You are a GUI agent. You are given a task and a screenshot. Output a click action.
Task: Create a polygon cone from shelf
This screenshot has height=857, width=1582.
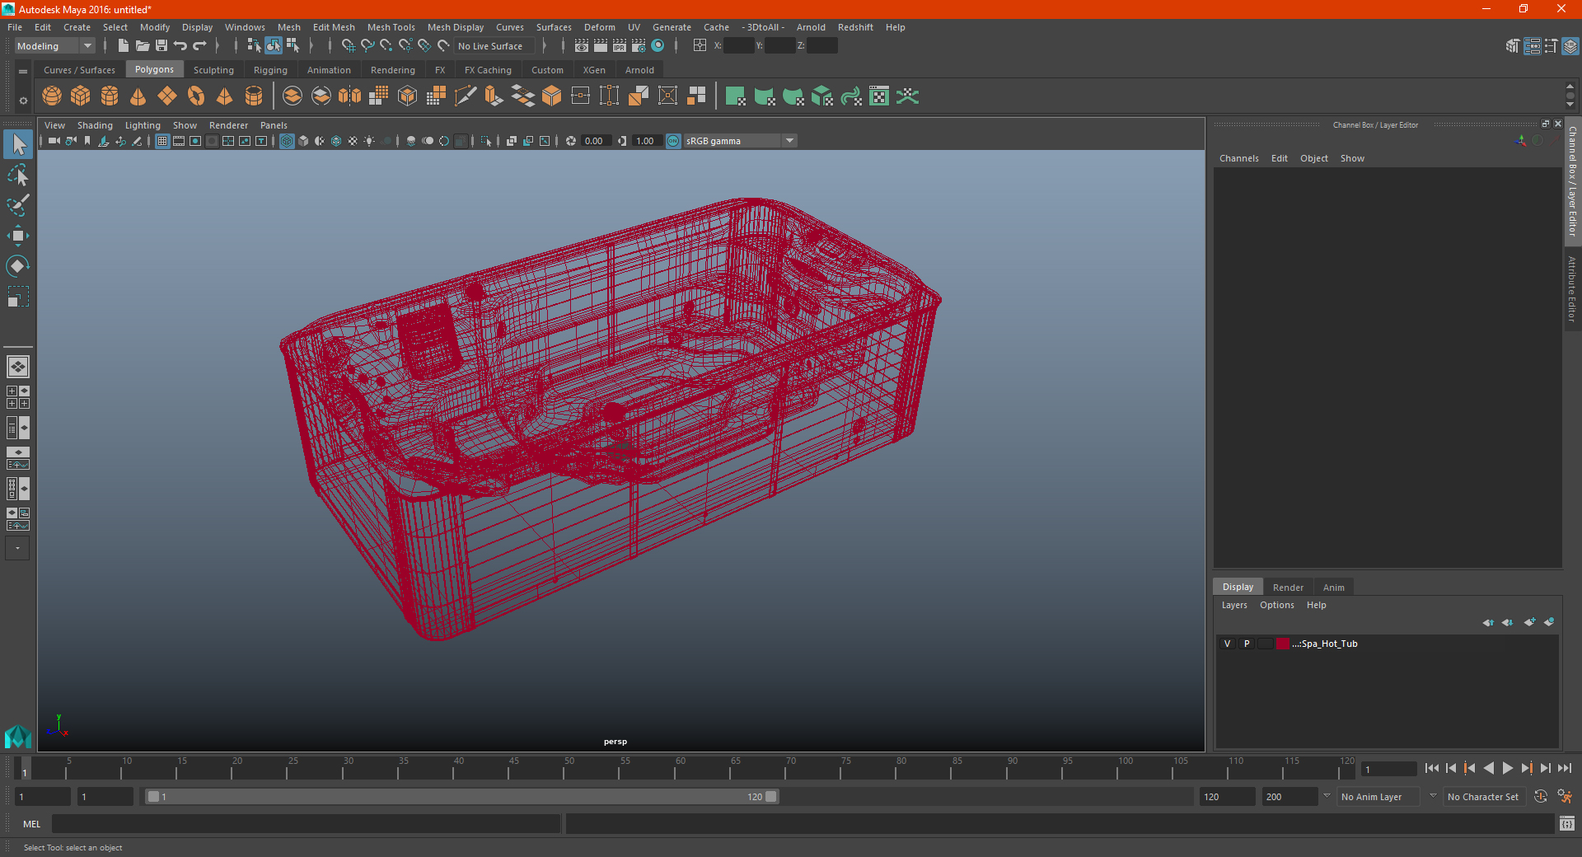(138, 96)
